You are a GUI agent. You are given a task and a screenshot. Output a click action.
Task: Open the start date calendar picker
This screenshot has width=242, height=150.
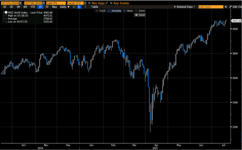(x=21, y=3)
